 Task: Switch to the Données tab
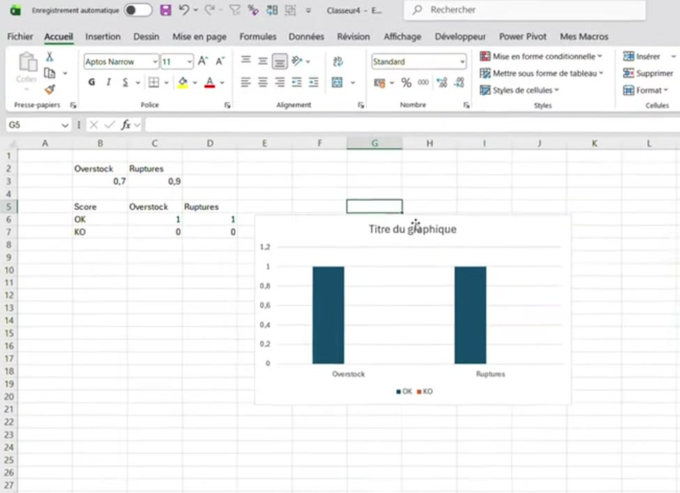pos(306,36)
